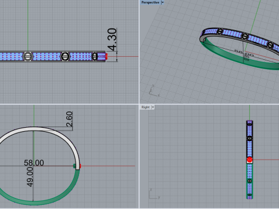This screenshot has height=209, width=279.
Task: Select the leftmost screw motif in top view
Action: tap(28, 56)
